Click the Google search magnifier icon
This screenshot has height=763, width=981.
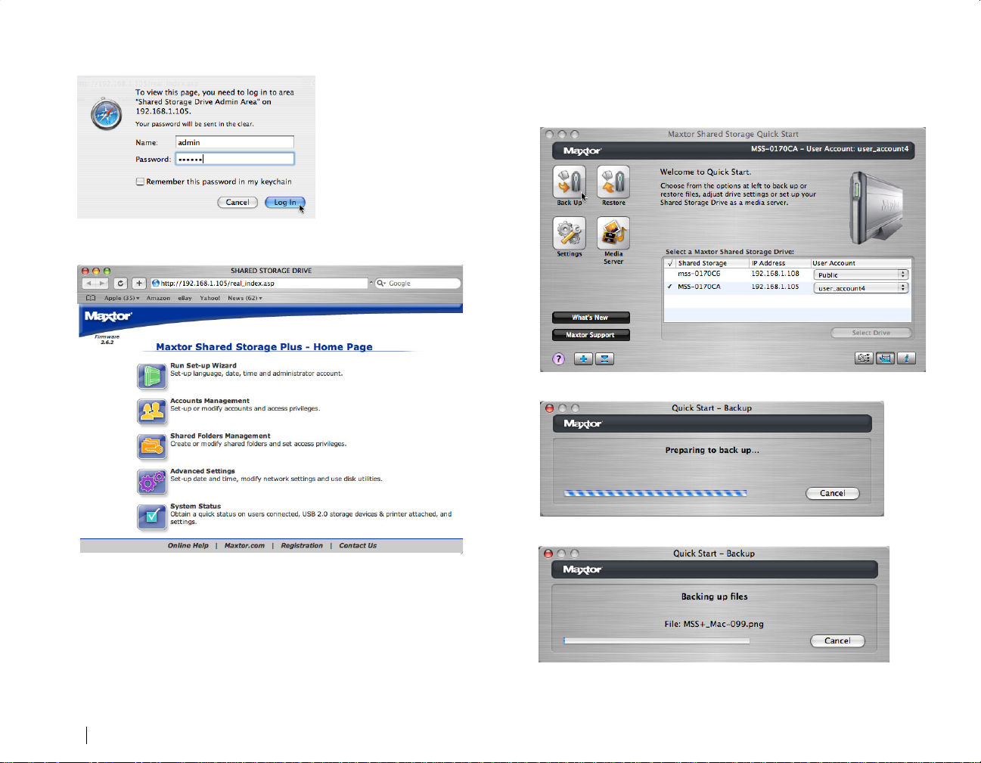(382, 284)
